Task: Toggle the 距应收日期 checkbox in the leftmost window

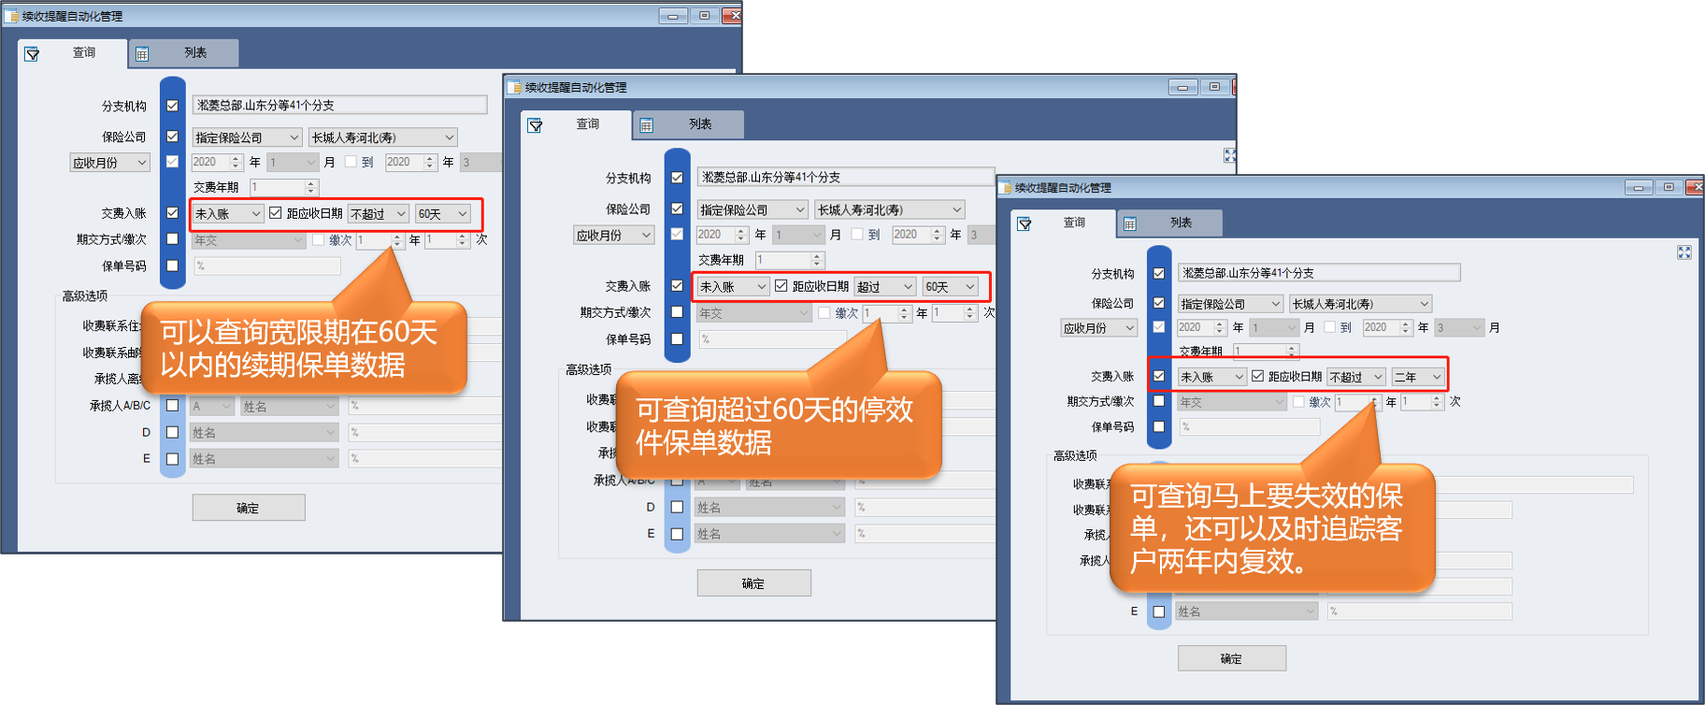Action: pyautogui.click(x=276, y=213)
